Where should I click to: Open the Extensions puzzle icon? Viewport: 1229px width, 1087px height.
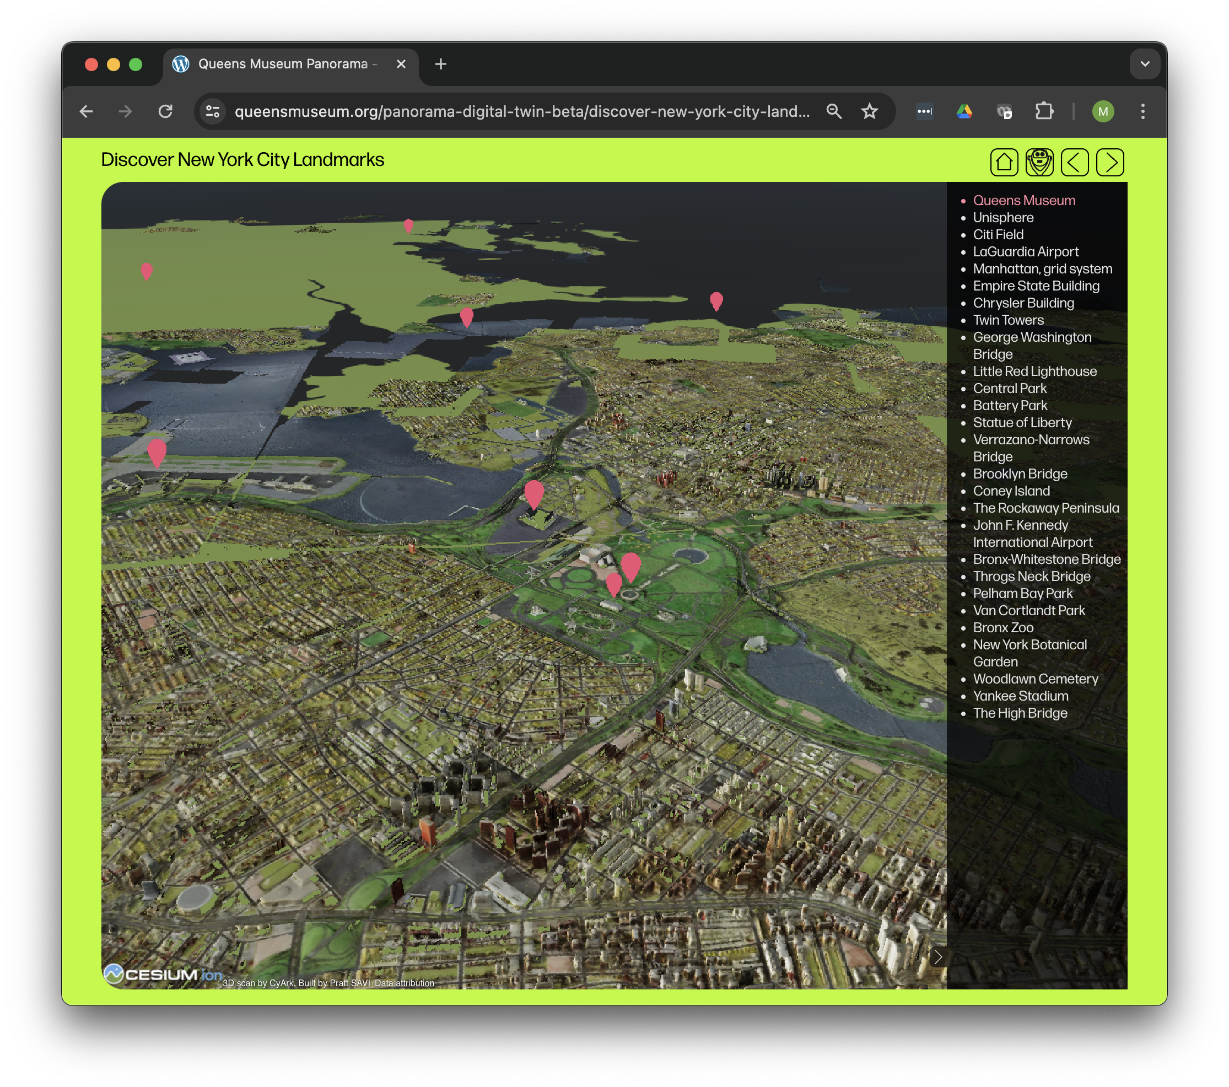1044,111
